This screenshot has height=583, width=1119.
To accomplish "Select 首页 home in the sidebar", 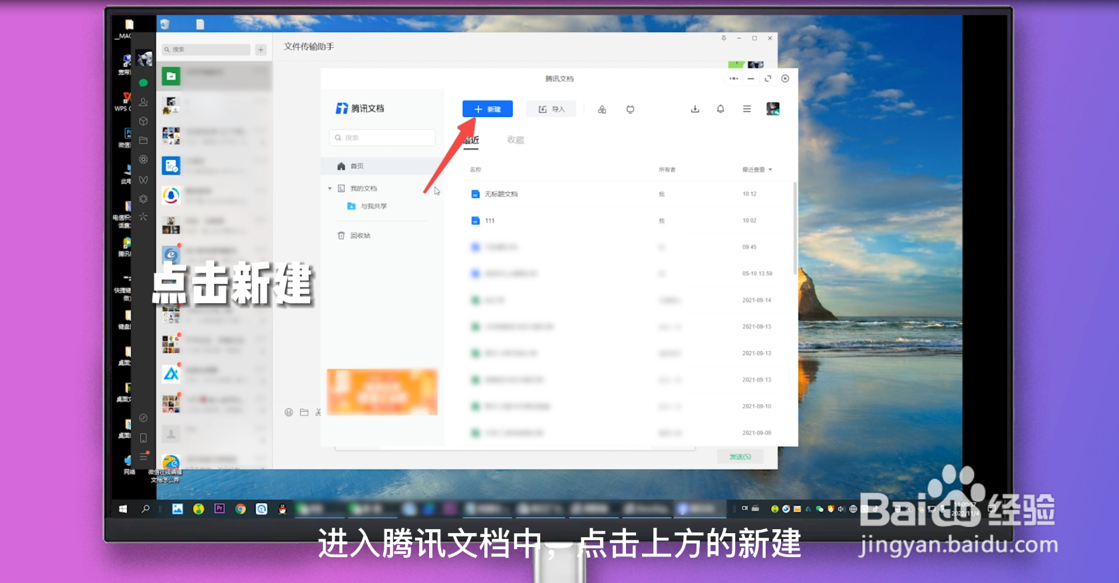I will 383,166.
